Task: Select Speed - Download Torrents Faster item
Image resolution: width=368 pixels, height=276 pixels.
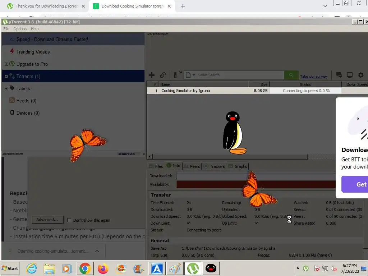Action: 73,39
